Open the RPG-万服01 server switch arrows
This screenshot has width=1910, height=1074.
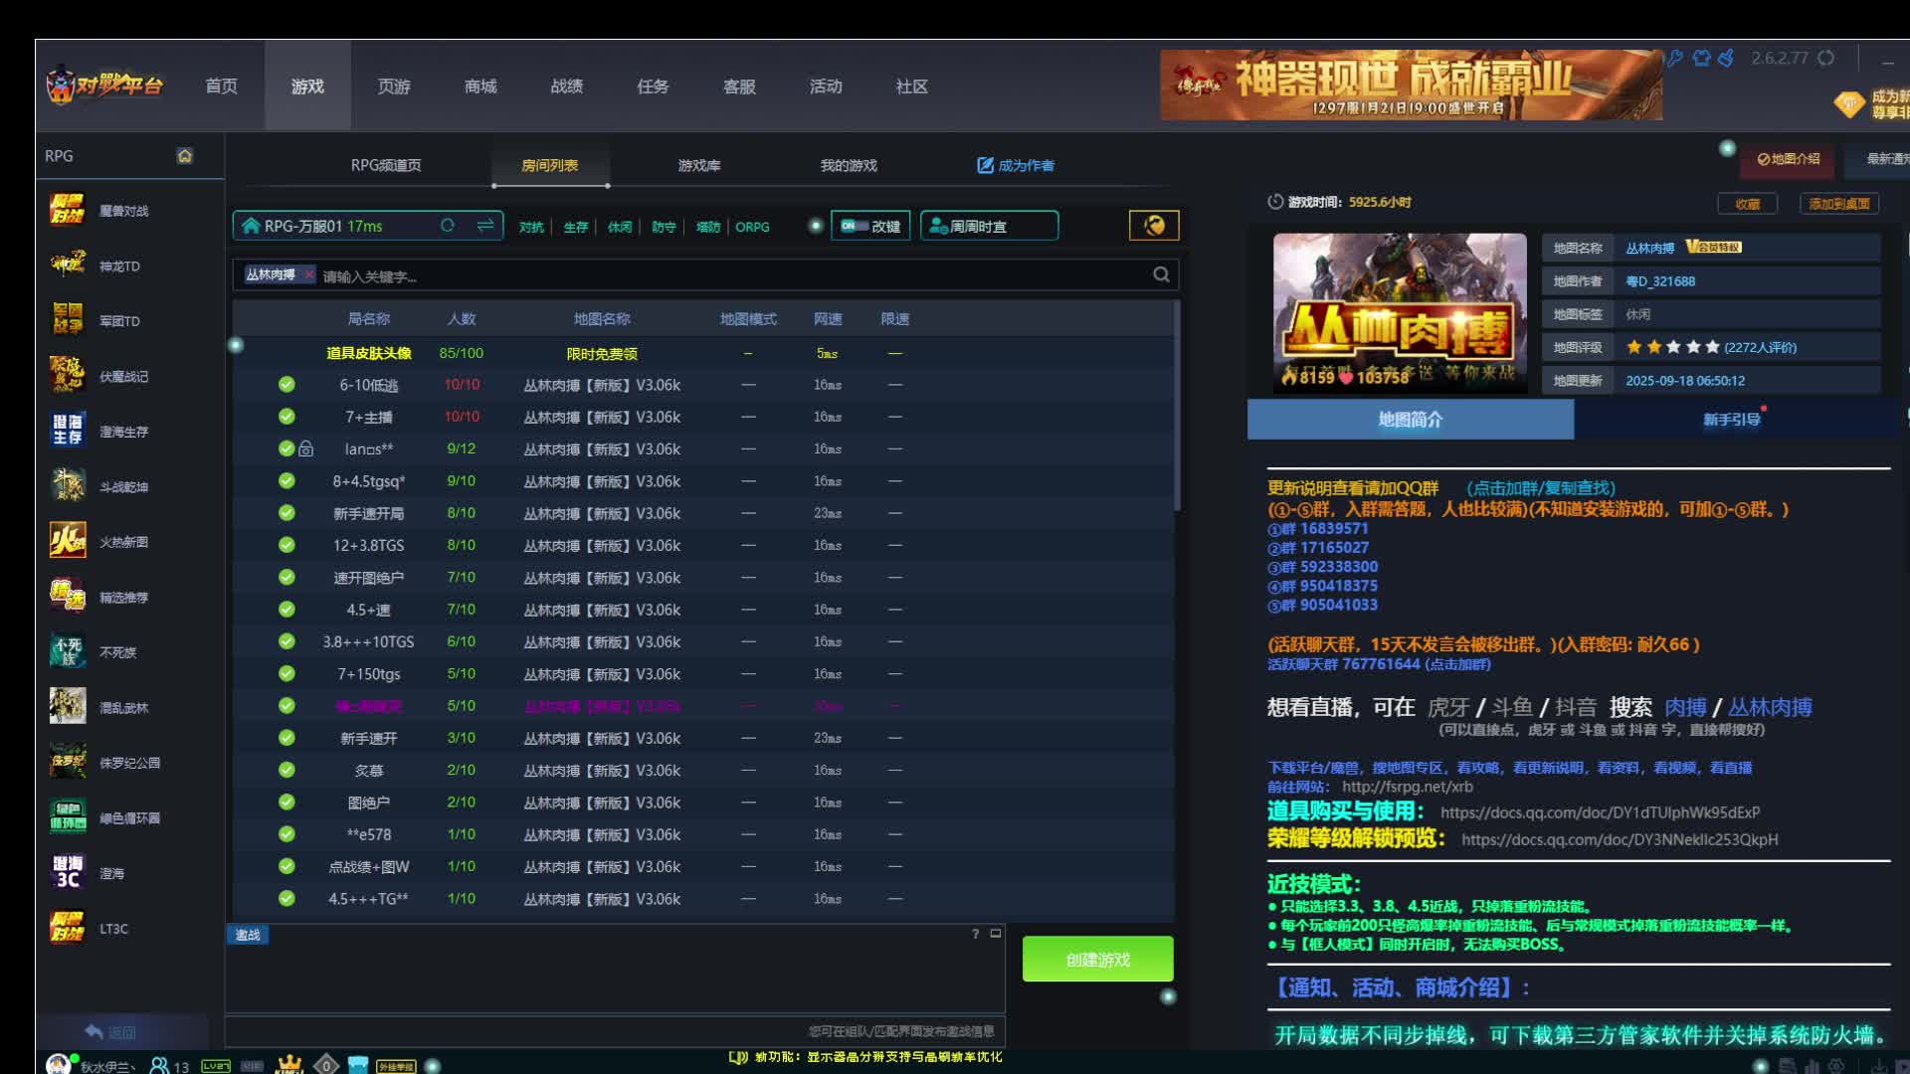coord(485,226)
